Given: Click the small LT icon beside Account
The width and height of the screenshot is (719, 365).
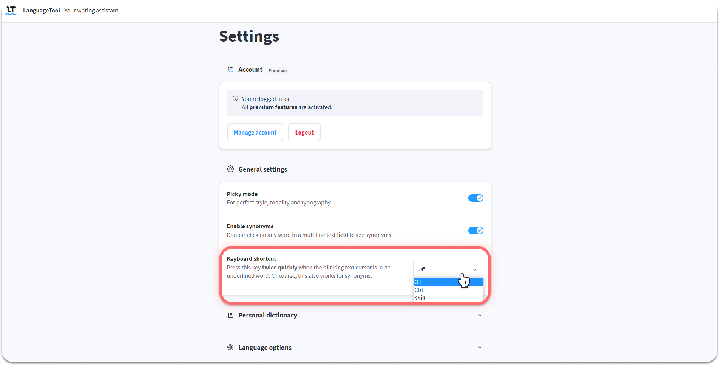Looking at the screenshot, I should [230, 70].
